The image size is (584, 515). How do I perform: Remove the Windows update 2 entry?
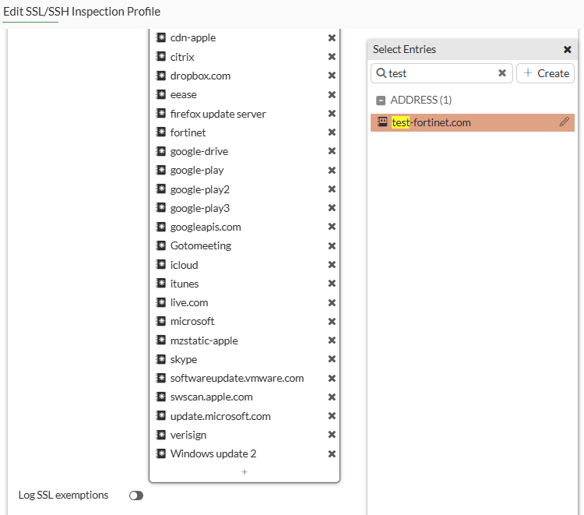[x=332, y=453]
